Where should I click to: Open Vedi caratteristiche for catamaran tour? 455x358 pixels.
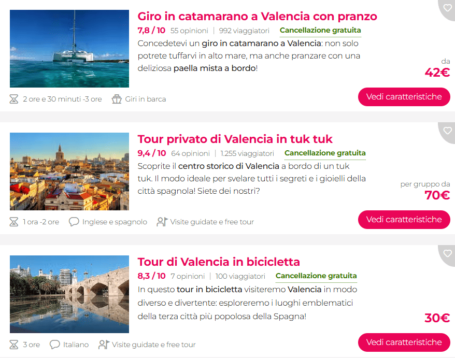point(404,97)
